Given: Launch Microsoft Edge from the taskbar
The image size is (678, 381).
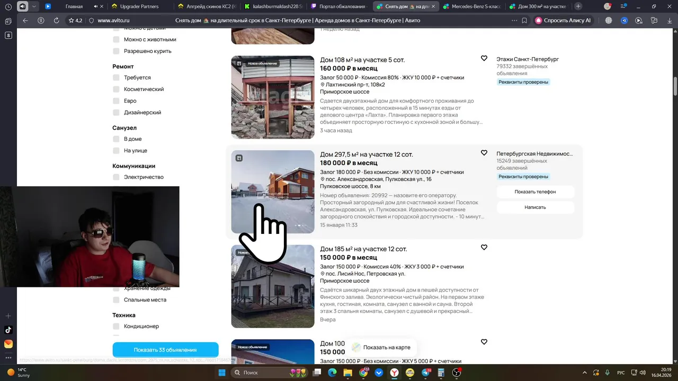Looking at the screenshot, I should tap(332, 373).
